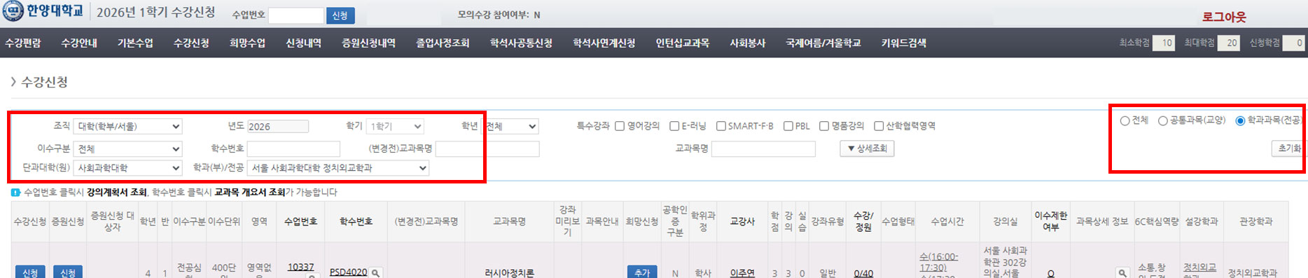
Task: Click the (변경전)교과목명 input field
Action: 487,148
